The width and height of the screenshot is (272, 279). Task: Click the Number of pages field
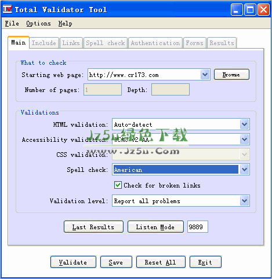(103, 90)
